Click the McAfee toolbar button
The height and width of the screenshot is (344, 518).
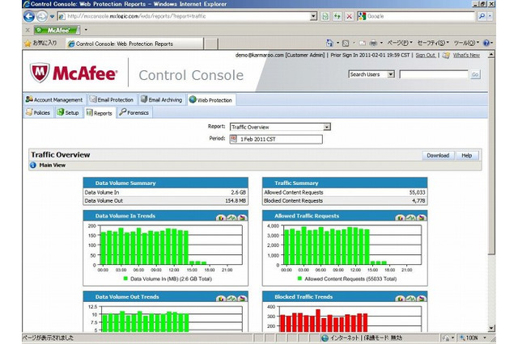pos(57,31)
